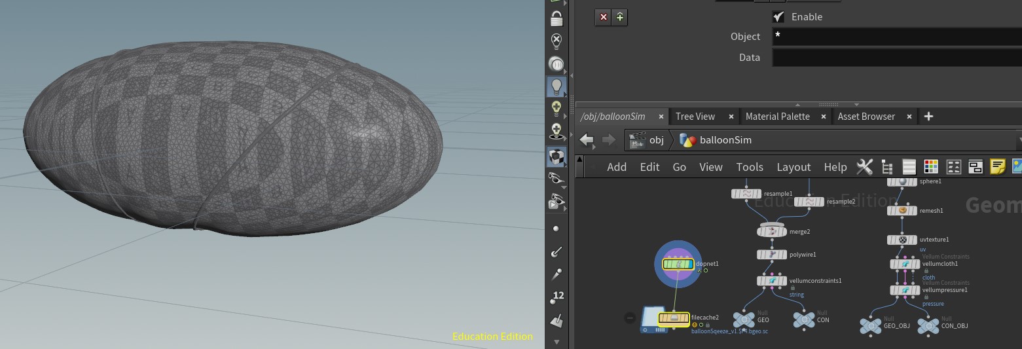Click the yellow sticky note icon
The image size is (1022, 349).
click(x=997, y=167)
